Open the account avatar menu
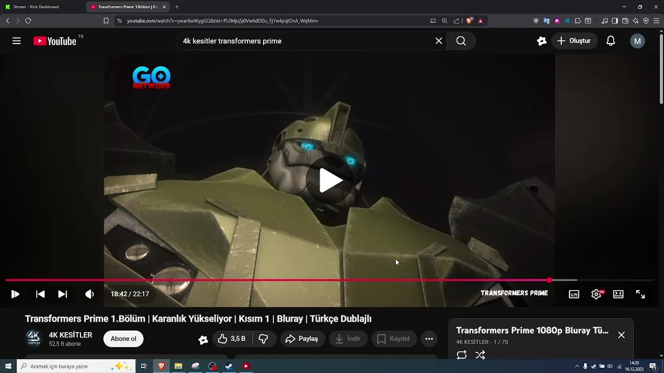Viewport: 664px width, 373px height. (638, 41)
